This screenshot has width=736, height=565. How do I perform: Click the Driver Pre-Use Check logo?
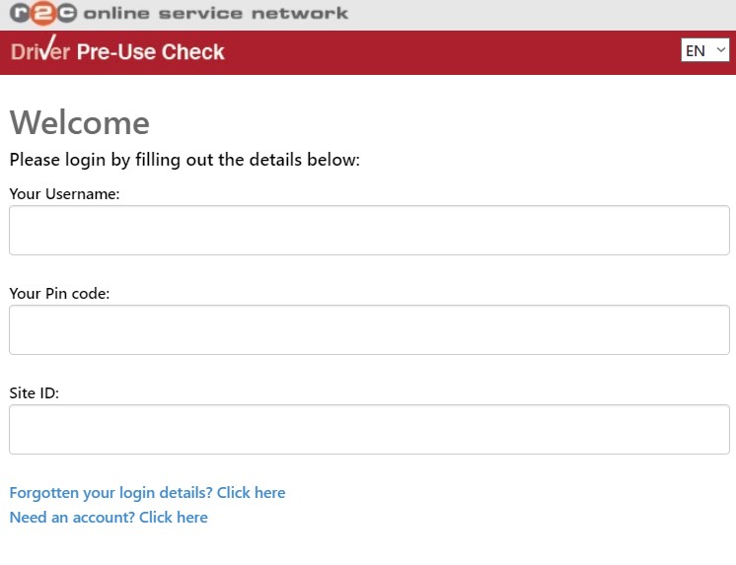(x=117, y=51)
